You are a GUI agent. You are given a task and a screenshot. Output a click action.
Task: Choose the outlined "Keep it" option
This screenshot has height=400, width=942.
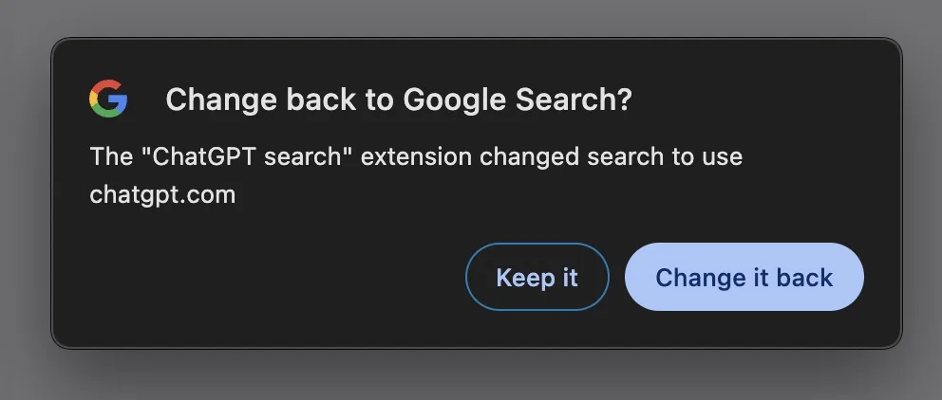click(x=537, y=277)
